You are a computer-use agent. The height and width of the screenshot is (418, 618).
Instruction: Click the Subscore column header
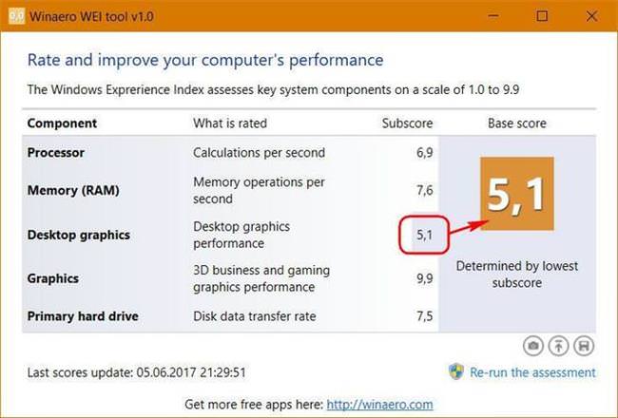click(x=407, y=123)
